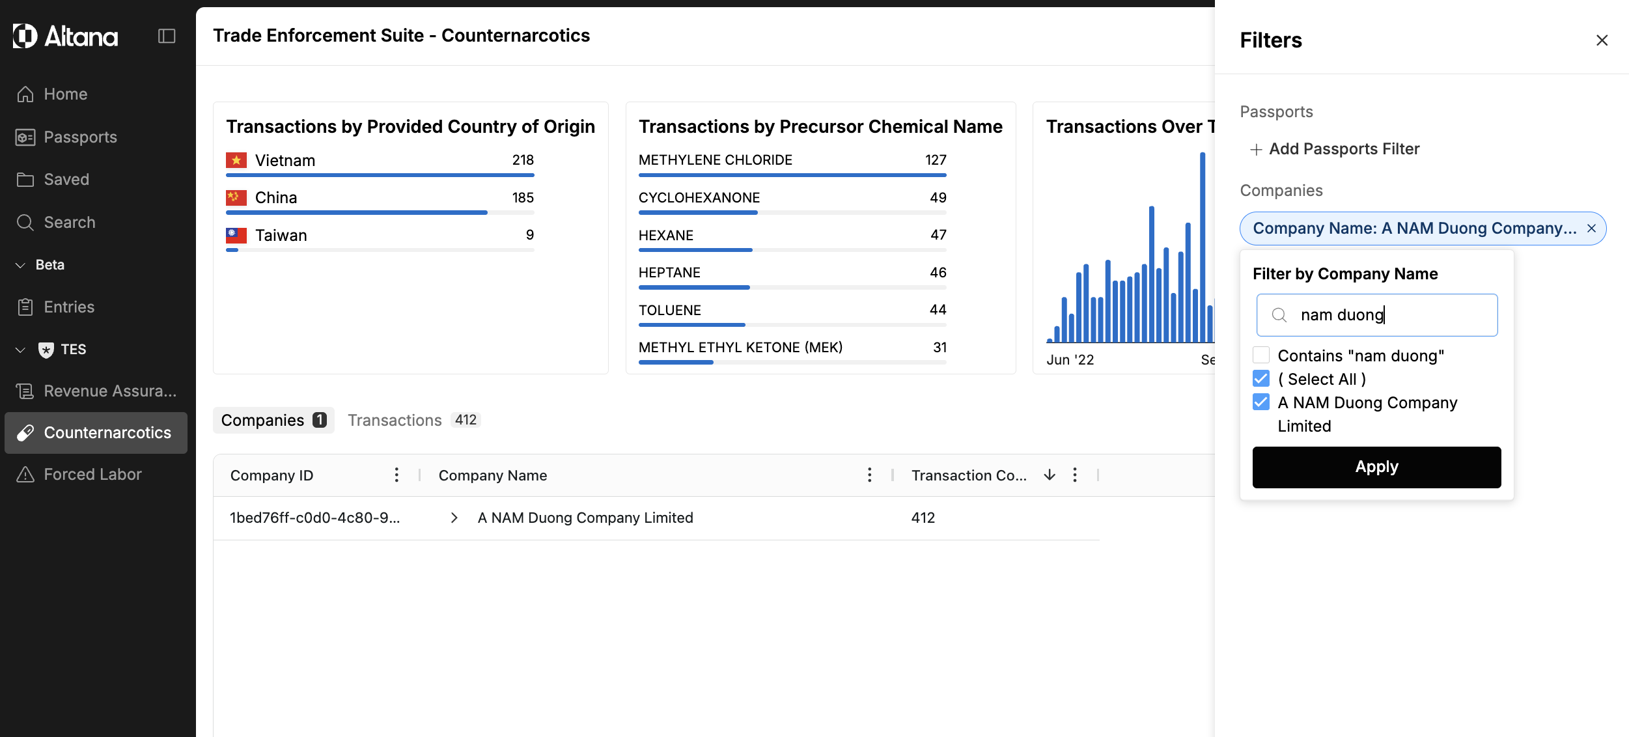Switch to the Companies tab
1629x737 pixels.
[x=273, y=421]
